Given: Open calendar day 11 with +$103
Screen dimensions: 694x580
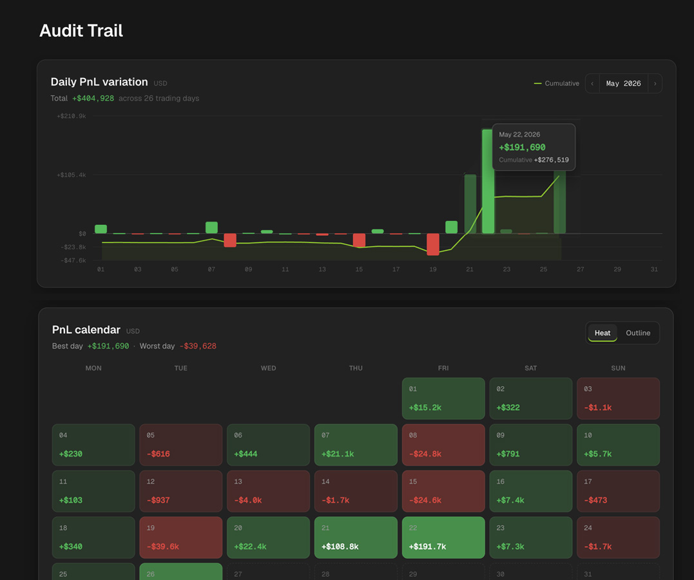Looking at the screenshot, I should click(93, 491).
